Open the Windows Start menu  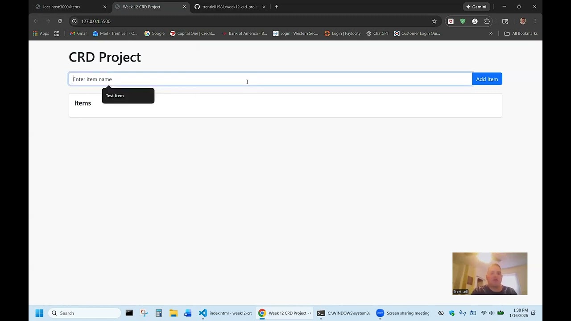(x=39, y=313)
